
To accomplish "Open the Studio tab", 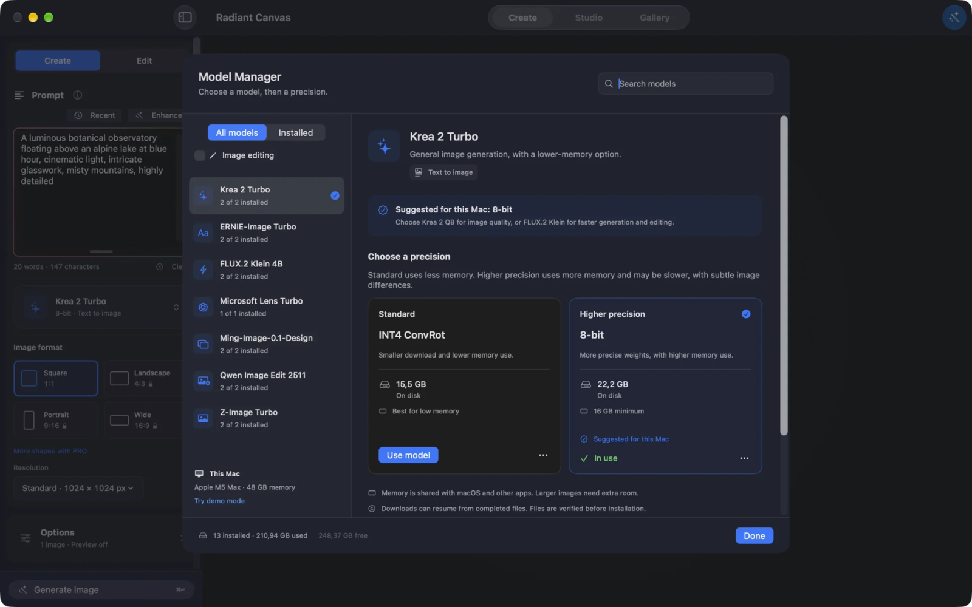I will coord(589,18).
